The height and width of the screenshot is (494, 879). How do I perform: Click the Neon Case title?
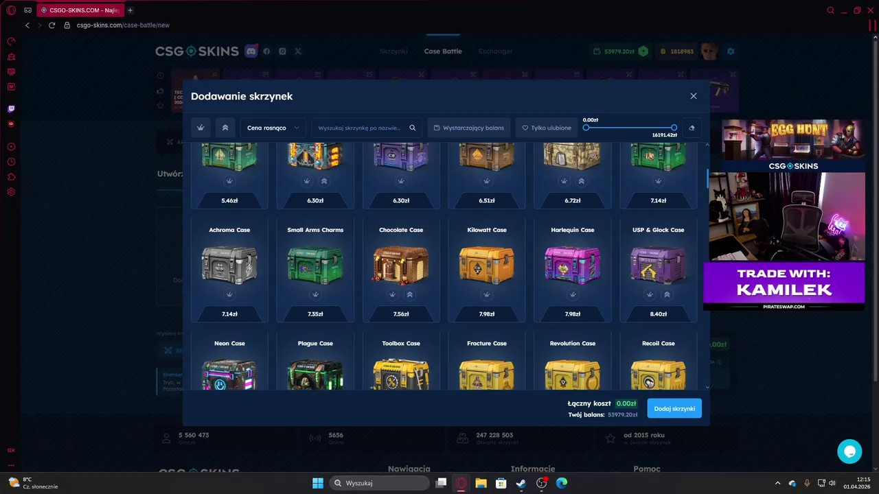click(229, 343)
